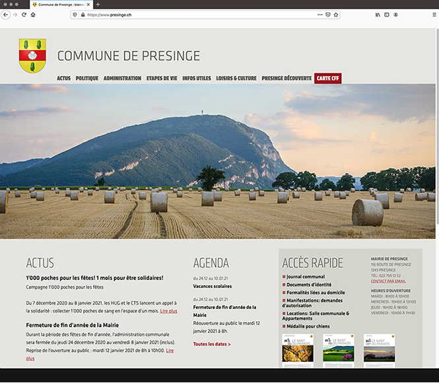Show site security info via the padlock icon
Viewport: 439px width, 383px height.
(x=83, y=14)
